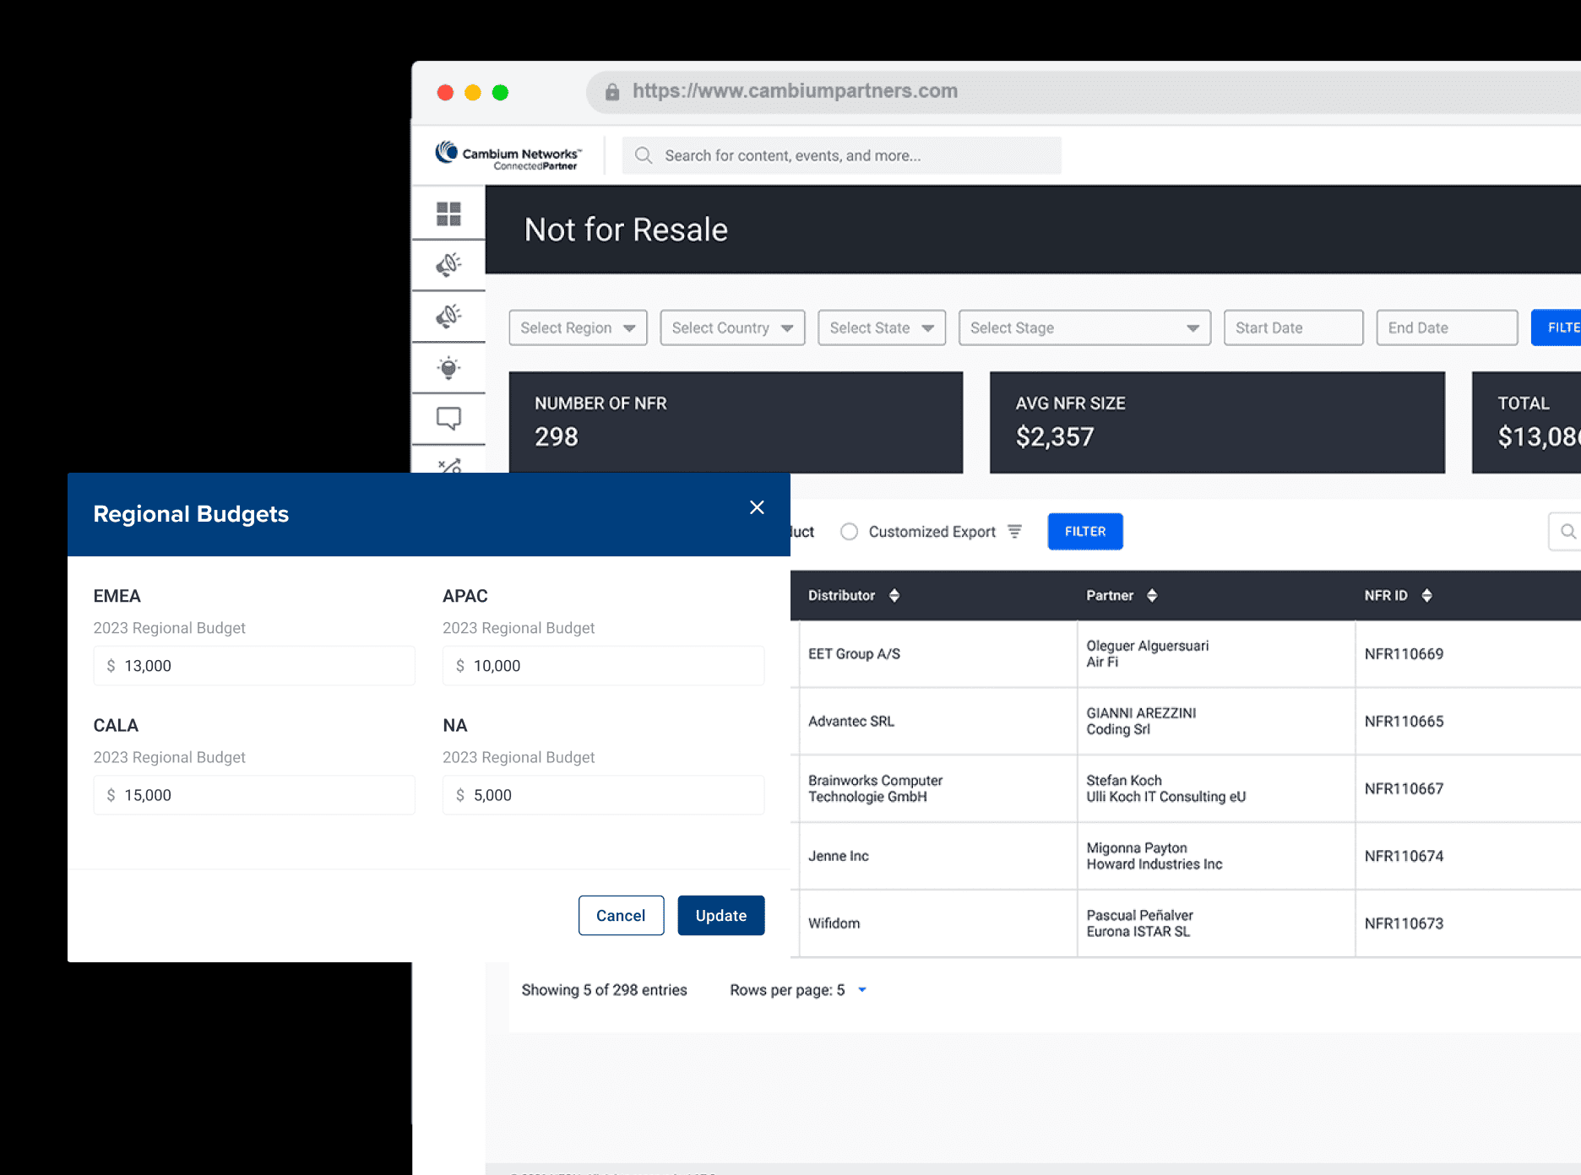
Task: Click NFR ID NFR110669
Action: [x=1404, y=654]
